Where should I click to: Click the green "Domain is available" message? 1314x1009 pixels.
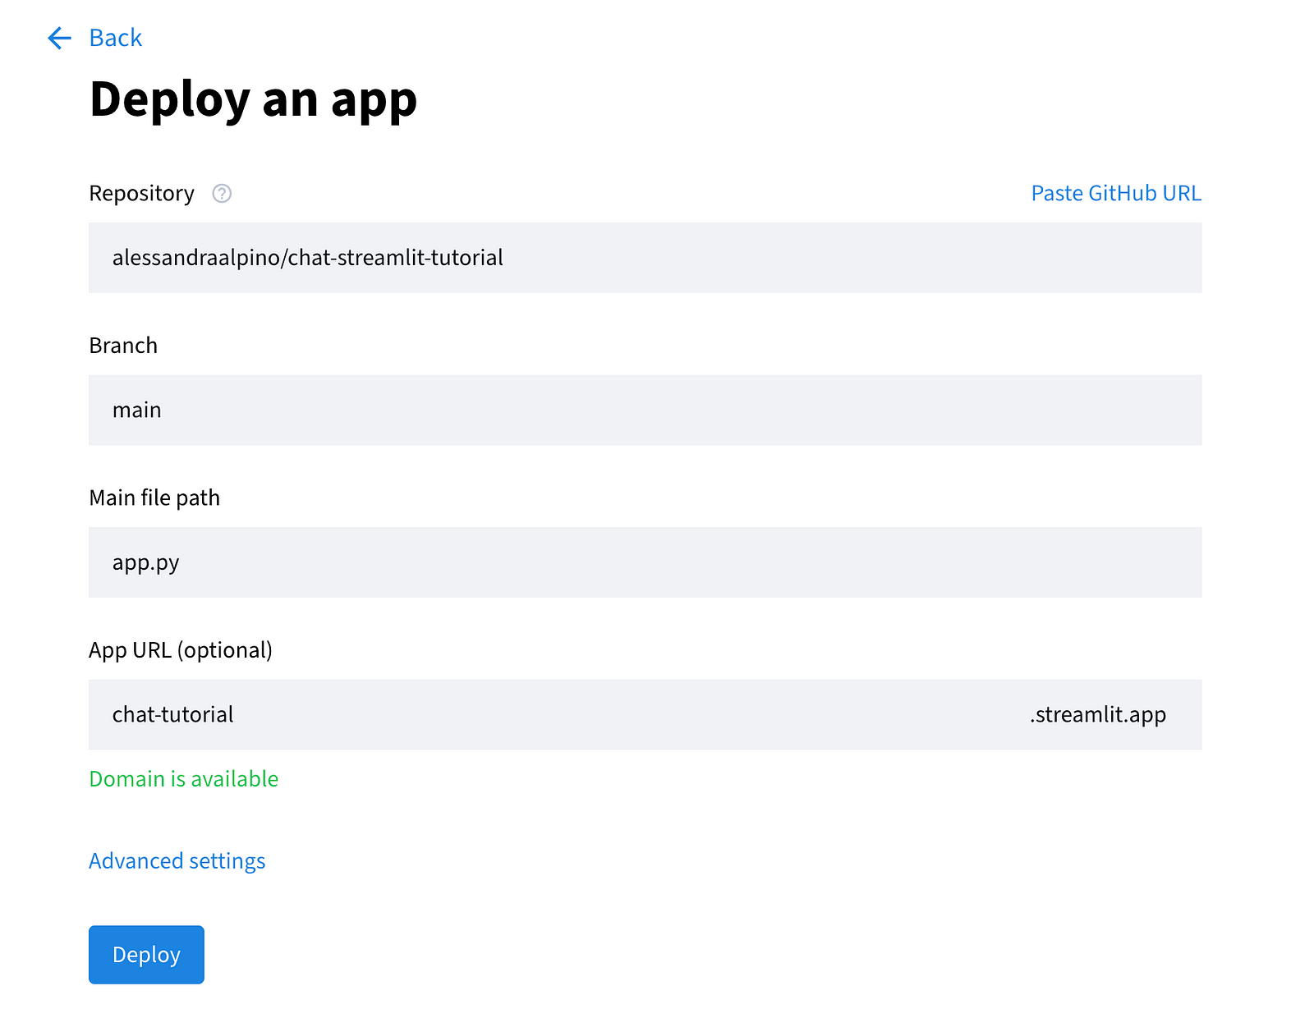[184, 779]
